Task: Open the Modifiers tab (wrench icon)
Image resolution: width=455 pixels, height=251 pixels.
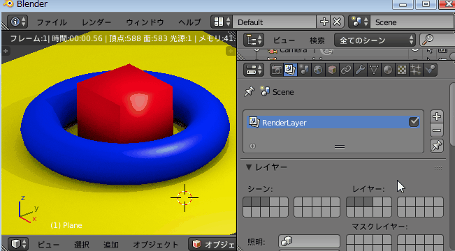Action: (x=360, y=70)
